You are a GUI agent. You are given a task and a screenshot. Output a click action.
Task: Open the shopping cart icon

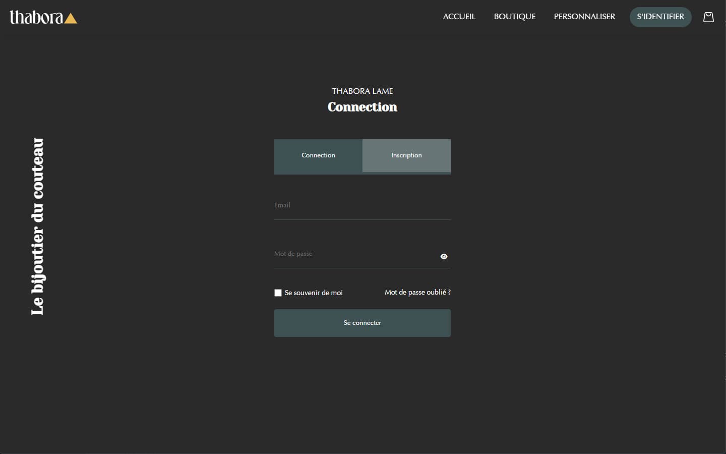point(708,17)
